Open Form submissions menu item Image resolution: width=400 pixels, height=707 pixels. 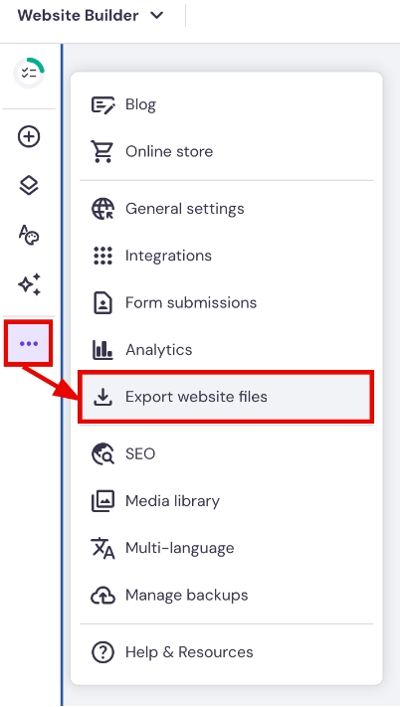point(227,302)
